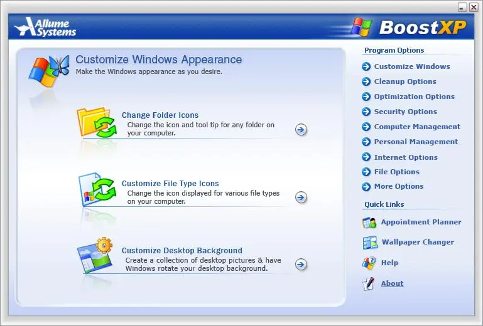This screenshot has width=483, height=326.
Task: Open the Change Folder Icons link
Action: click(x=160, y=115)
